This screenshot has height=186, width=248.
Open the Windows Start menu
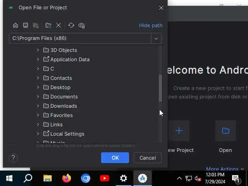(9, 178)
